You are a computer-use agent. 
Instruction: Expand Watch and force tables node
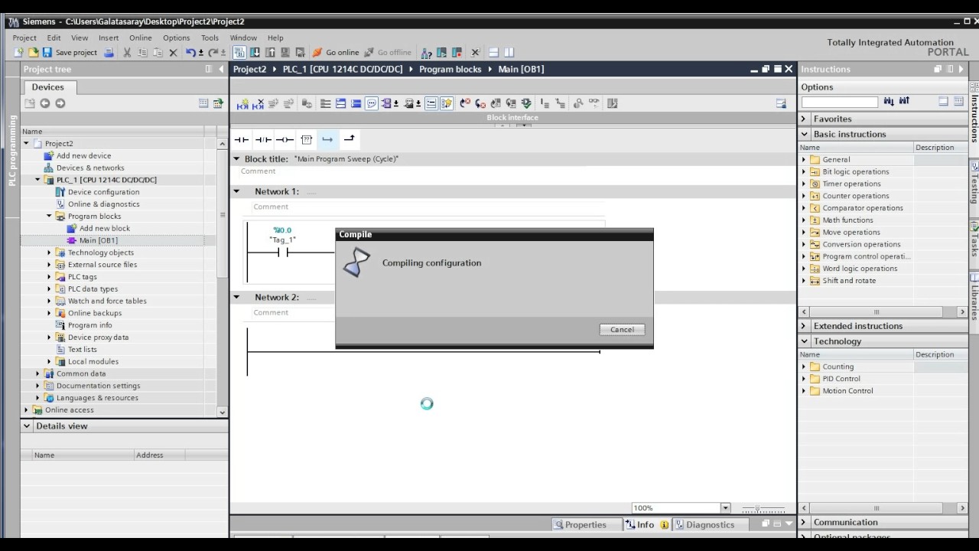pyautogui.click(x=49, y=301)
